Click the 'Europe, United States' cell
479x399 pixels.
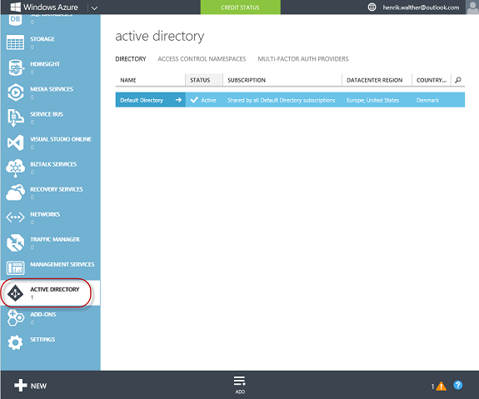pyautogui.click(x=372, y=100)
